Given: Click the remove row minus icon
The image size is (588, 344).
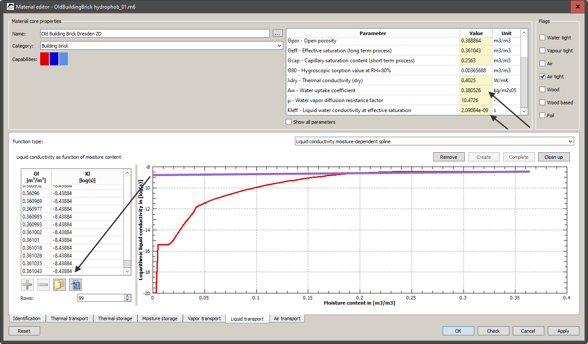Looking at the screenshot, I should pos(43,284).
